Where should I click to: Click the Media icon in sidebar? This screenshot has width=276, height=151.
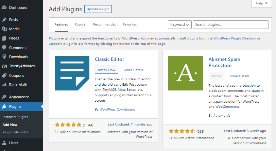click(4, 29)
